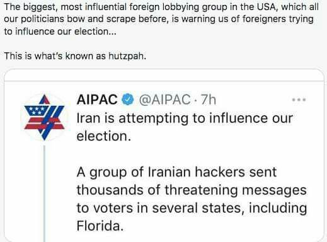Click the words 'threatening messages' in tweet
The image size is (327, 242).
click(x=236, y=190)
